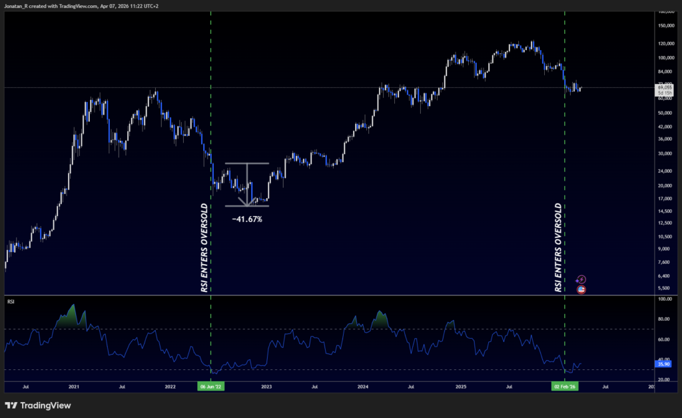This screenshot has height=418, width=682.
Task: Click the green 02 Feb '26 date tag
Action: pos(565,385)
